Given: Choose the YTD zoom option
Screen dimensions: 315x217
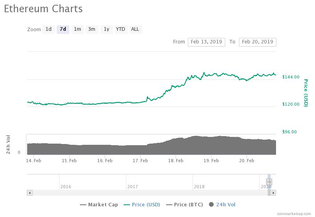Looking at the screenshot, I should click(121, 29).
